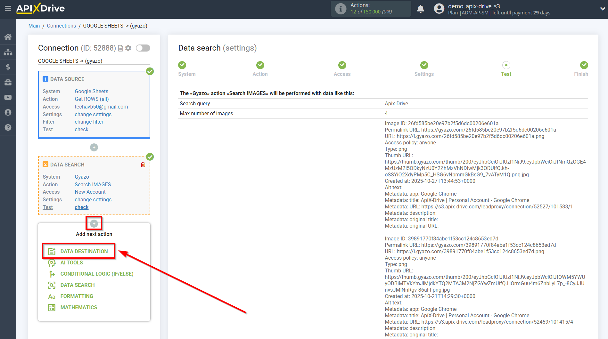Select AI Tools from the action list
This screenshot has width=608, height=339.
pyautogui.click(x=71, y=262)
